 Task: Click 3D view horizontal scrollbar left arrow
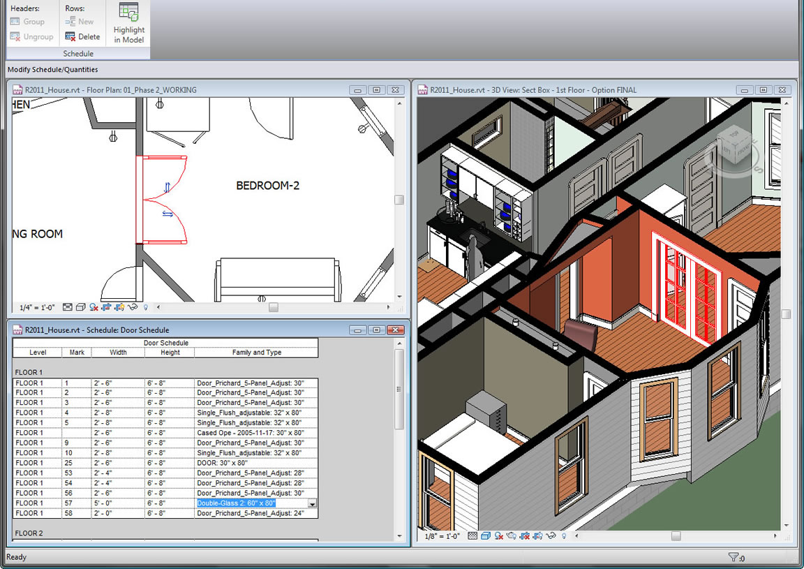click(x=577, y=535)
